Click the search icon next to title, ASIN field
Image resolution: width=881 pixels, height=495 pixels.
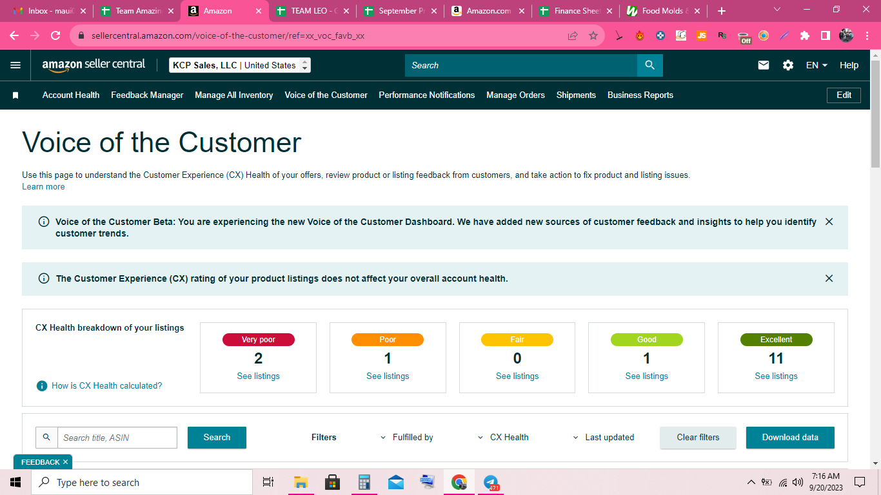pyautogui.click(x=46, y=438)
